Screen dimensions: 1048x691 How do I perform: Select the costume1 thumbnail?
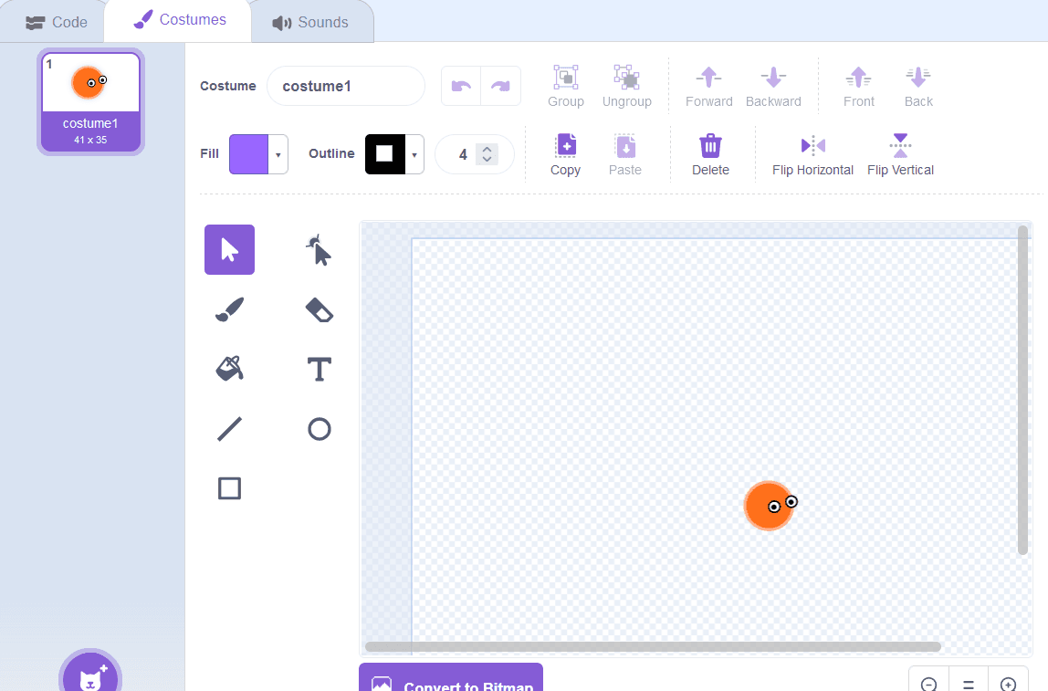(90, 101)
